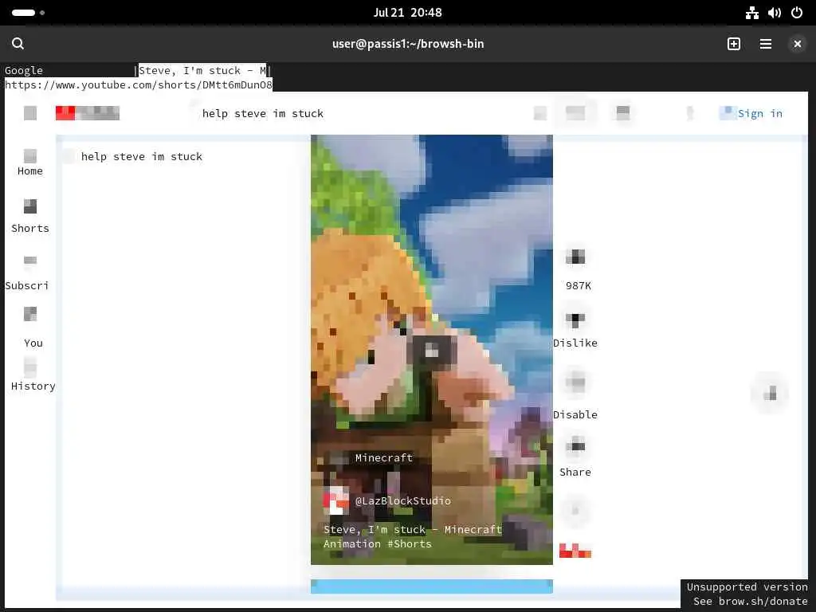Like the short showing 987K

575,257
